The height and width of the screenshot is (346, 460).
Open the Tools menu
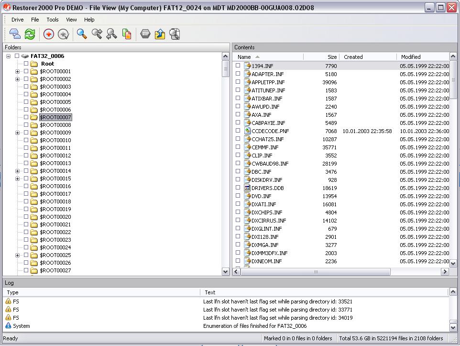(x=53, y=20)
